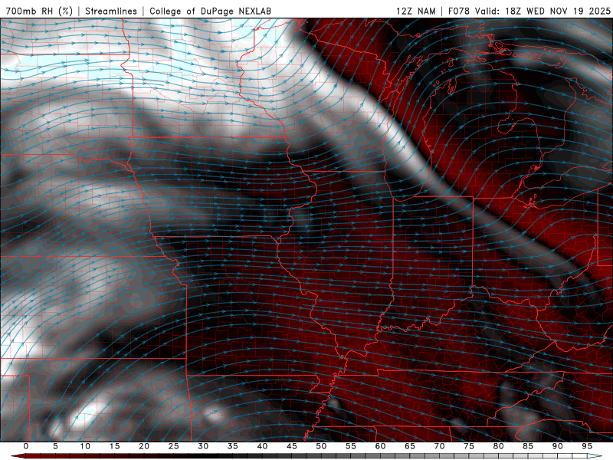
Task: Click the "12Z NAM" model run label
Action: [415, 11]
